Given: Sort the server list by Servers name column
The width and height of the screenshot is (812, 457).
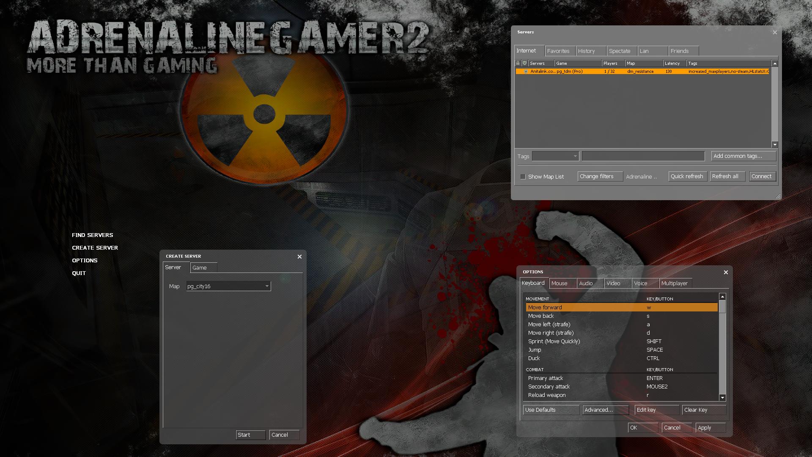Looking at the screenshot, I should point(541,63).
